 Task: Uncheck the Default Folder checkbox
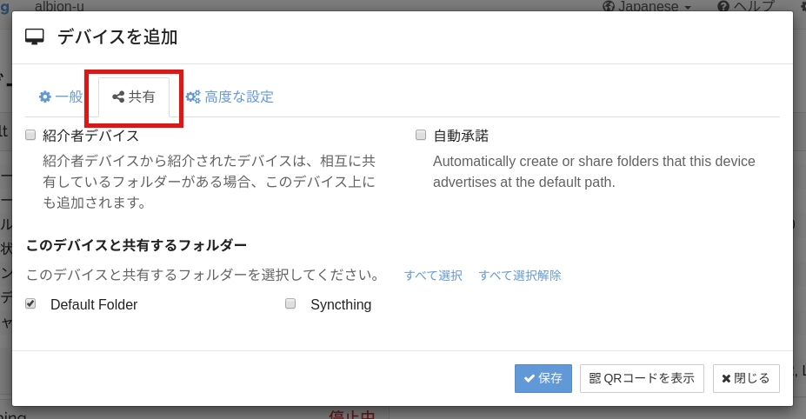(x=30, y=303)
